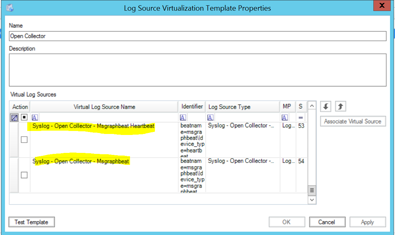Viewport: 395px width, 235px height.
Task: Open filter icon for Virtual Log Source Name
Action: click(35, 118)
